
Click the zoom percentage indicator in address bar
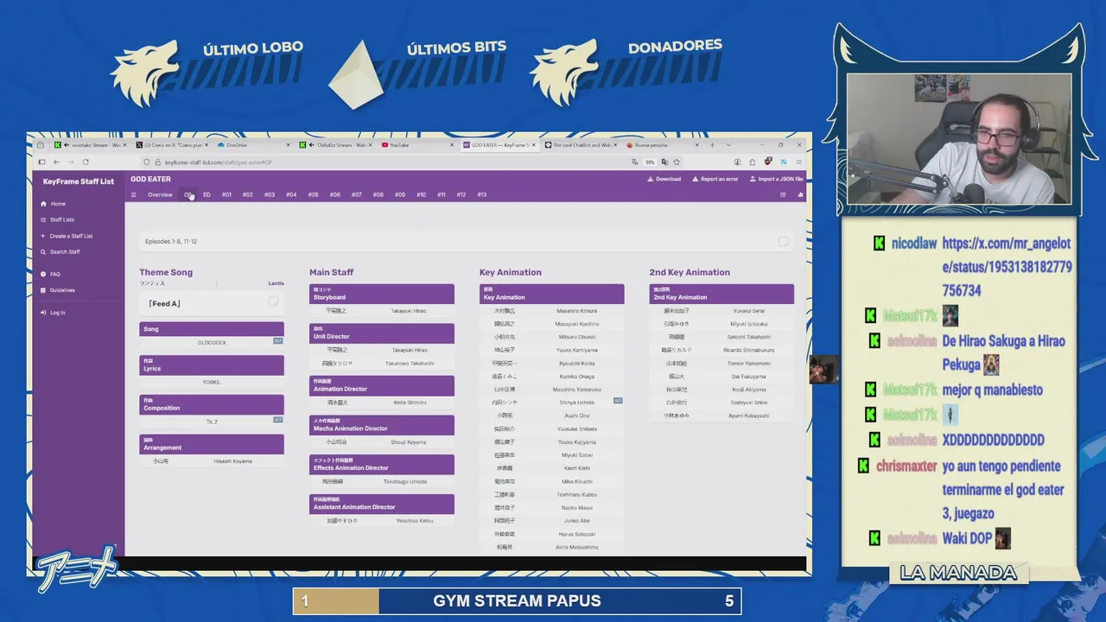[650, 162]
